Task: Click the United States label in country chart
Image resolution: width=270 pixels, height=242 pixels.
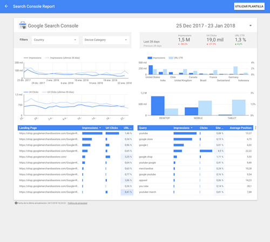Action: [x=153, y=77]
